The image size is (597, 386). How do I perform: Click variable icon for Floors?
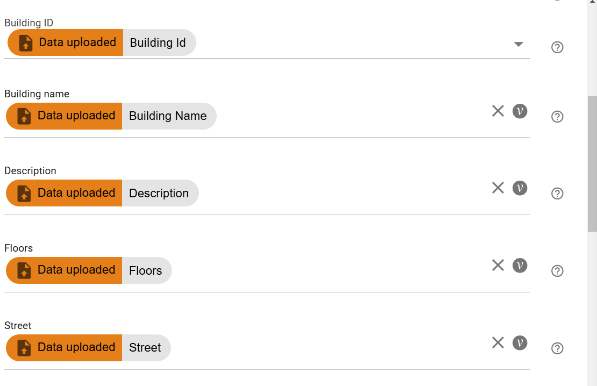pyautogui.click(x=520, y=266)
